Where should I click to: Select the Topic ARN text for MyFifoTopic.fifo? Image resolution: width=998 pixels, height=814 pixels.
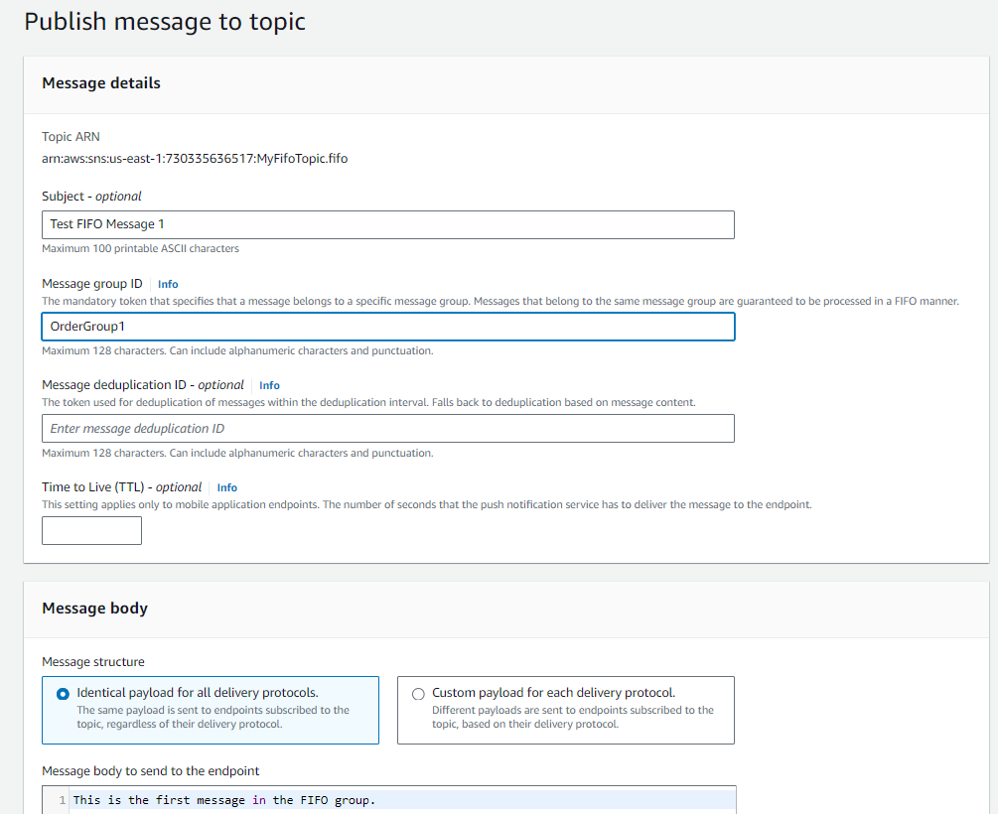coord(195,158)
